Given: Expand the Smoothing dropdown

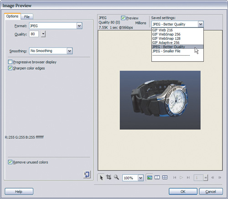Looking at the screenshot, I should [x=69, y=51].
